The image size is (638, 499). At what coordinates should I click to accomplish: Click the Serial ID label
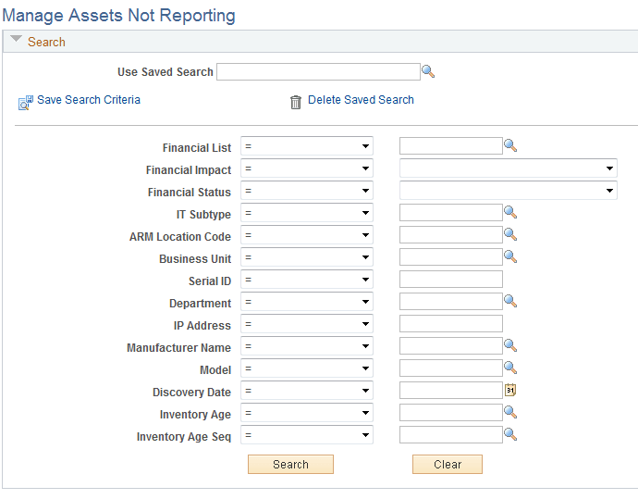(x=210, y=281)
